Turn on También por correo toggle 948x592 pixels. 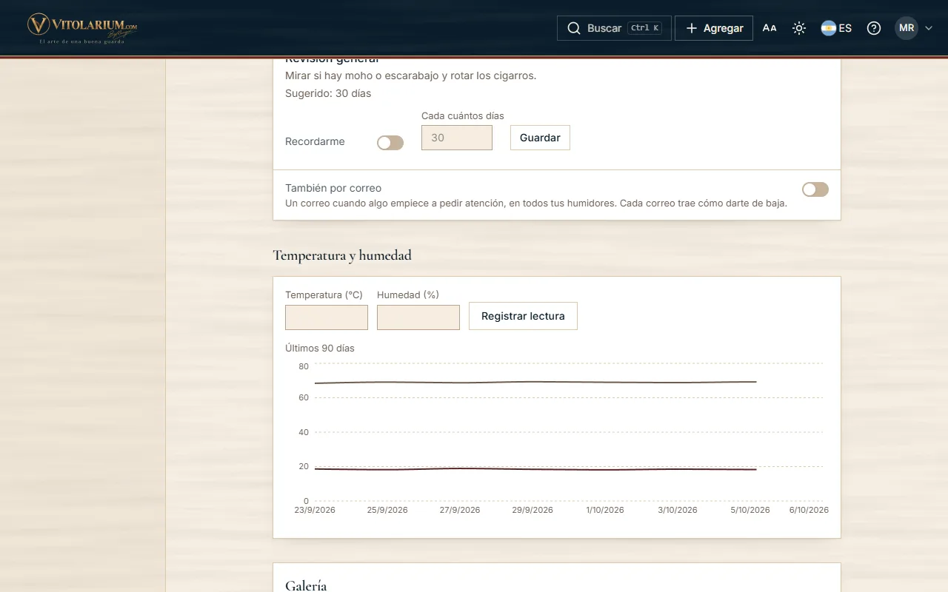(x=815, y=189)
